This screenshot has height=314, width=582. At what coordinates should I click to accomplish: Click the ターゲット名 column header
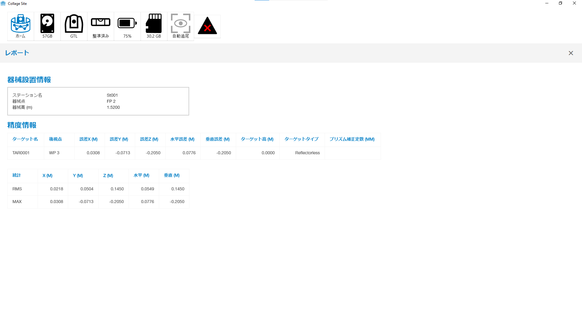click(x=25, y=139)
